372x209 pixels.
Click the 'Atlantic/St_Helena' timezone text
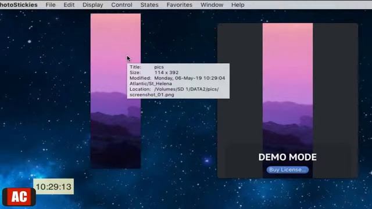tap(151, 84)
